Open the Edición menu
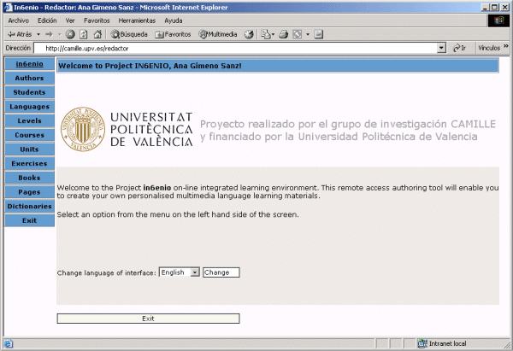 47,20
